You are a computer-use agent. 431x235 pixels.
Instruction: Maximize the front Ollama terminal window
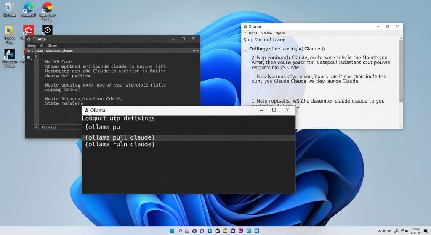click(274, 110)
